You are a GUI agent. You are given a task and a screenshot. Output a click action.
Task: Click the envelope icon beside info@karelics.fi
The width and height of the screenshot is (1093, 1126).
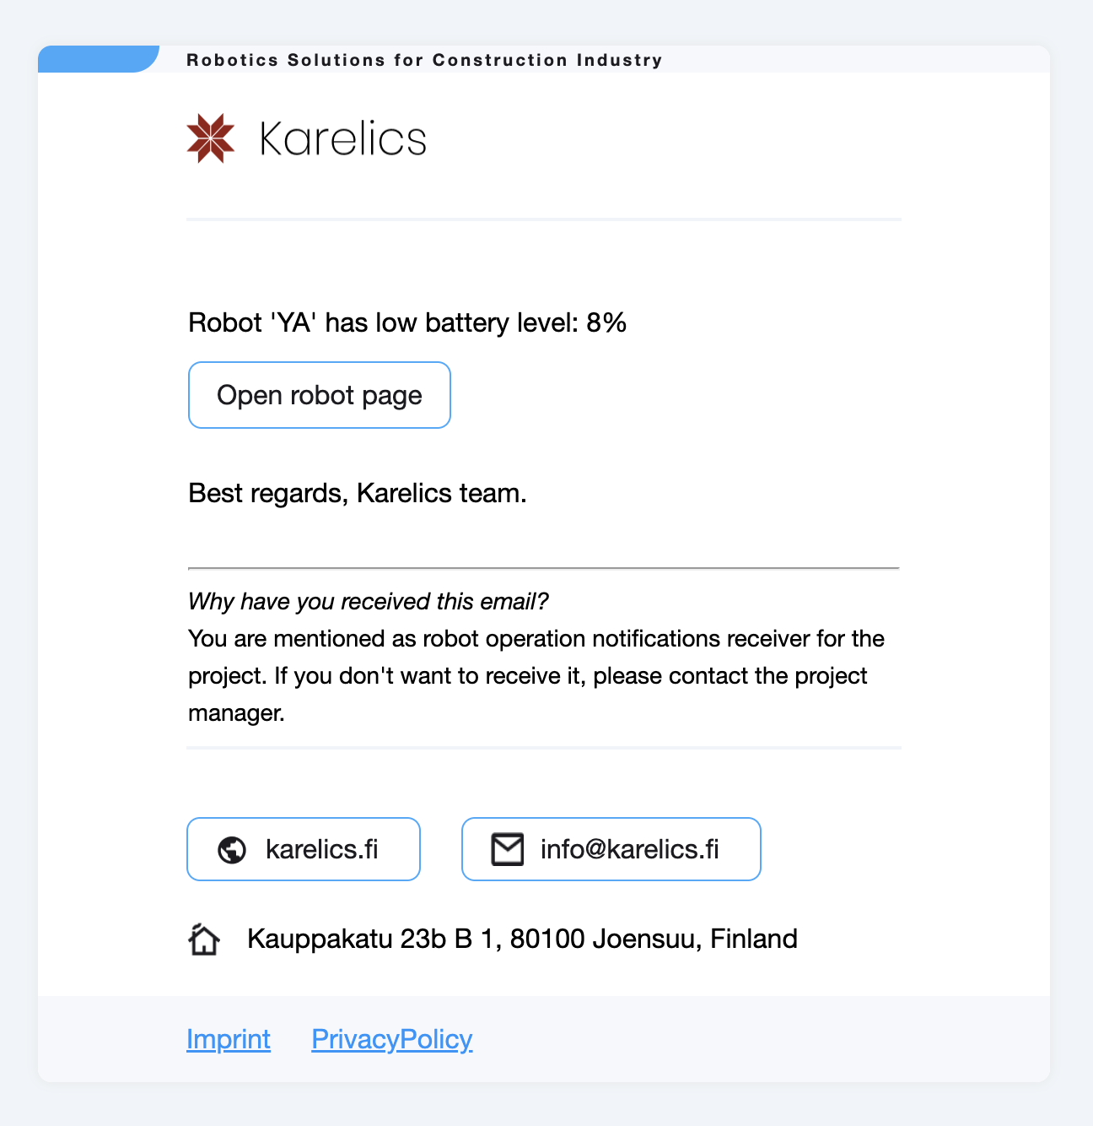pyautogui.click(x=508, y=849)
